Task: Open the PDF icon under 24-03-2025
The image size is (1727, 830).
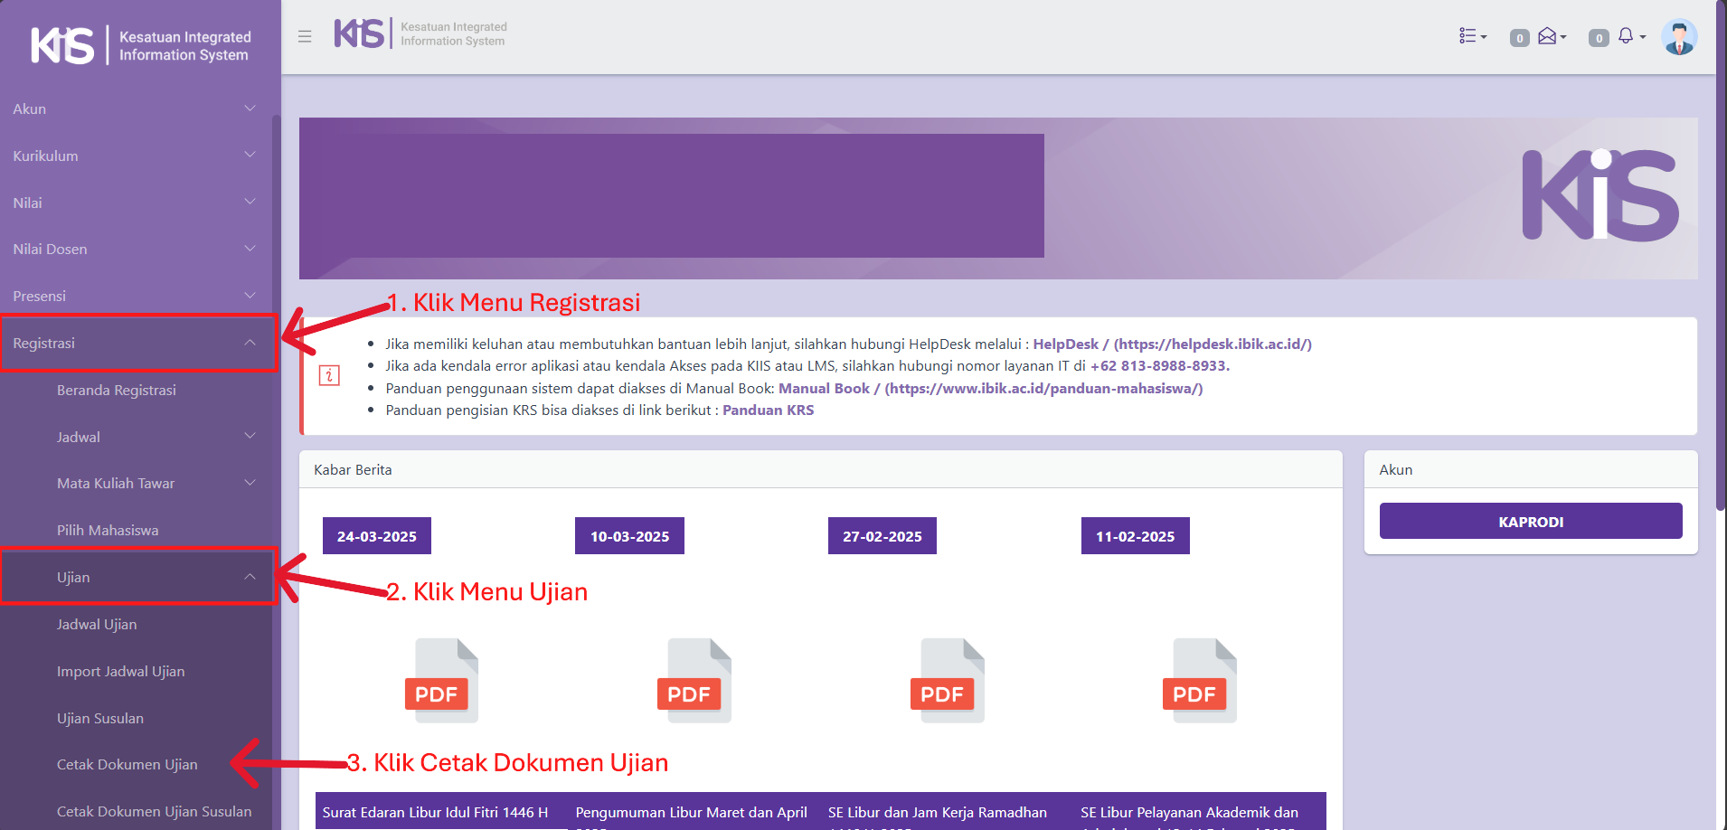Action: (x=440, y=681)
